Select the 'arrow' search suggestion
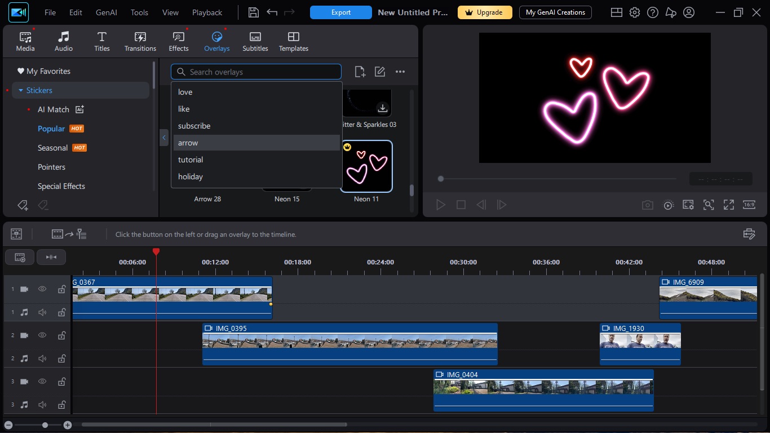 256,143
